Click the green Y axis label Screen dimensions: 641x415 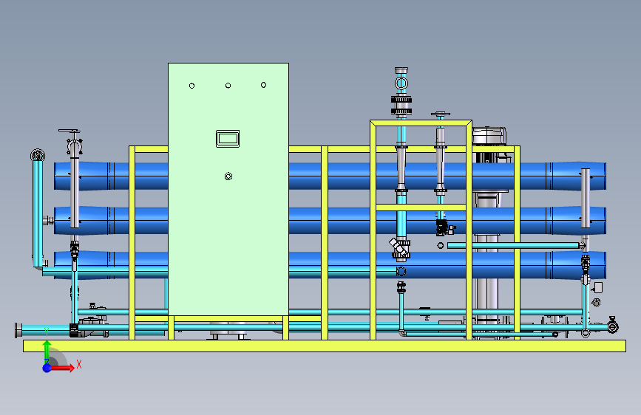(47, 332)
